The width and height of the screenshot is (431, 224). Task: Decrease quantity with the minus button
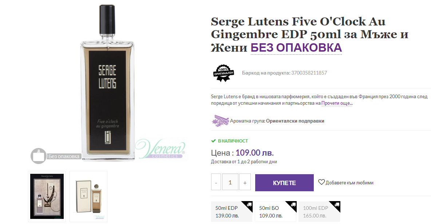coord(216,182)
